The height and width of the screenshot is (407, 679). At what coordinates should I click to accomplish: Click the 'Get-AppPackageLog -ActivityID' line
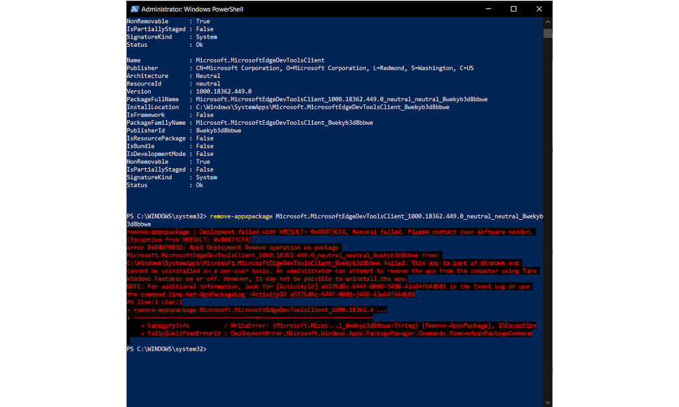pyautogui.click(x=271, y=294)
